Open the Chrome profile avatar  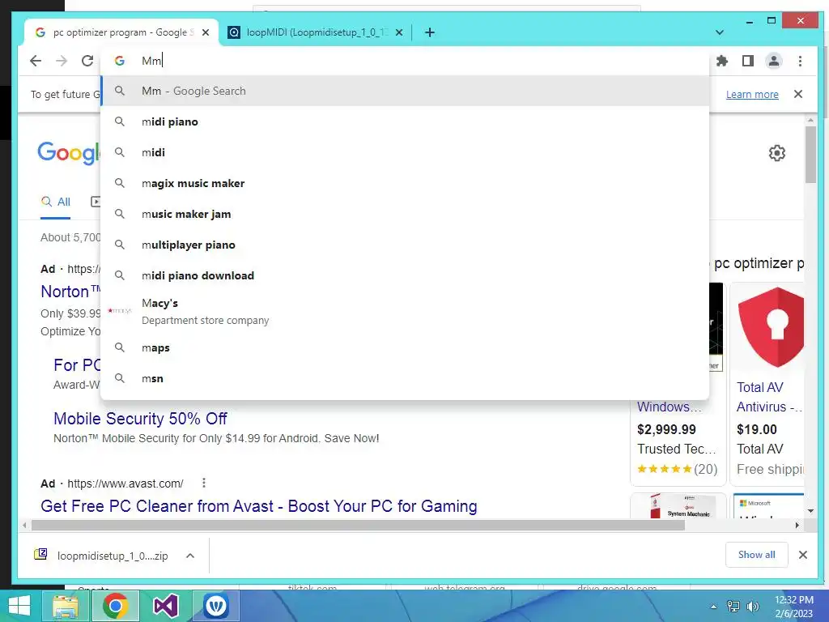pos(773,61)
